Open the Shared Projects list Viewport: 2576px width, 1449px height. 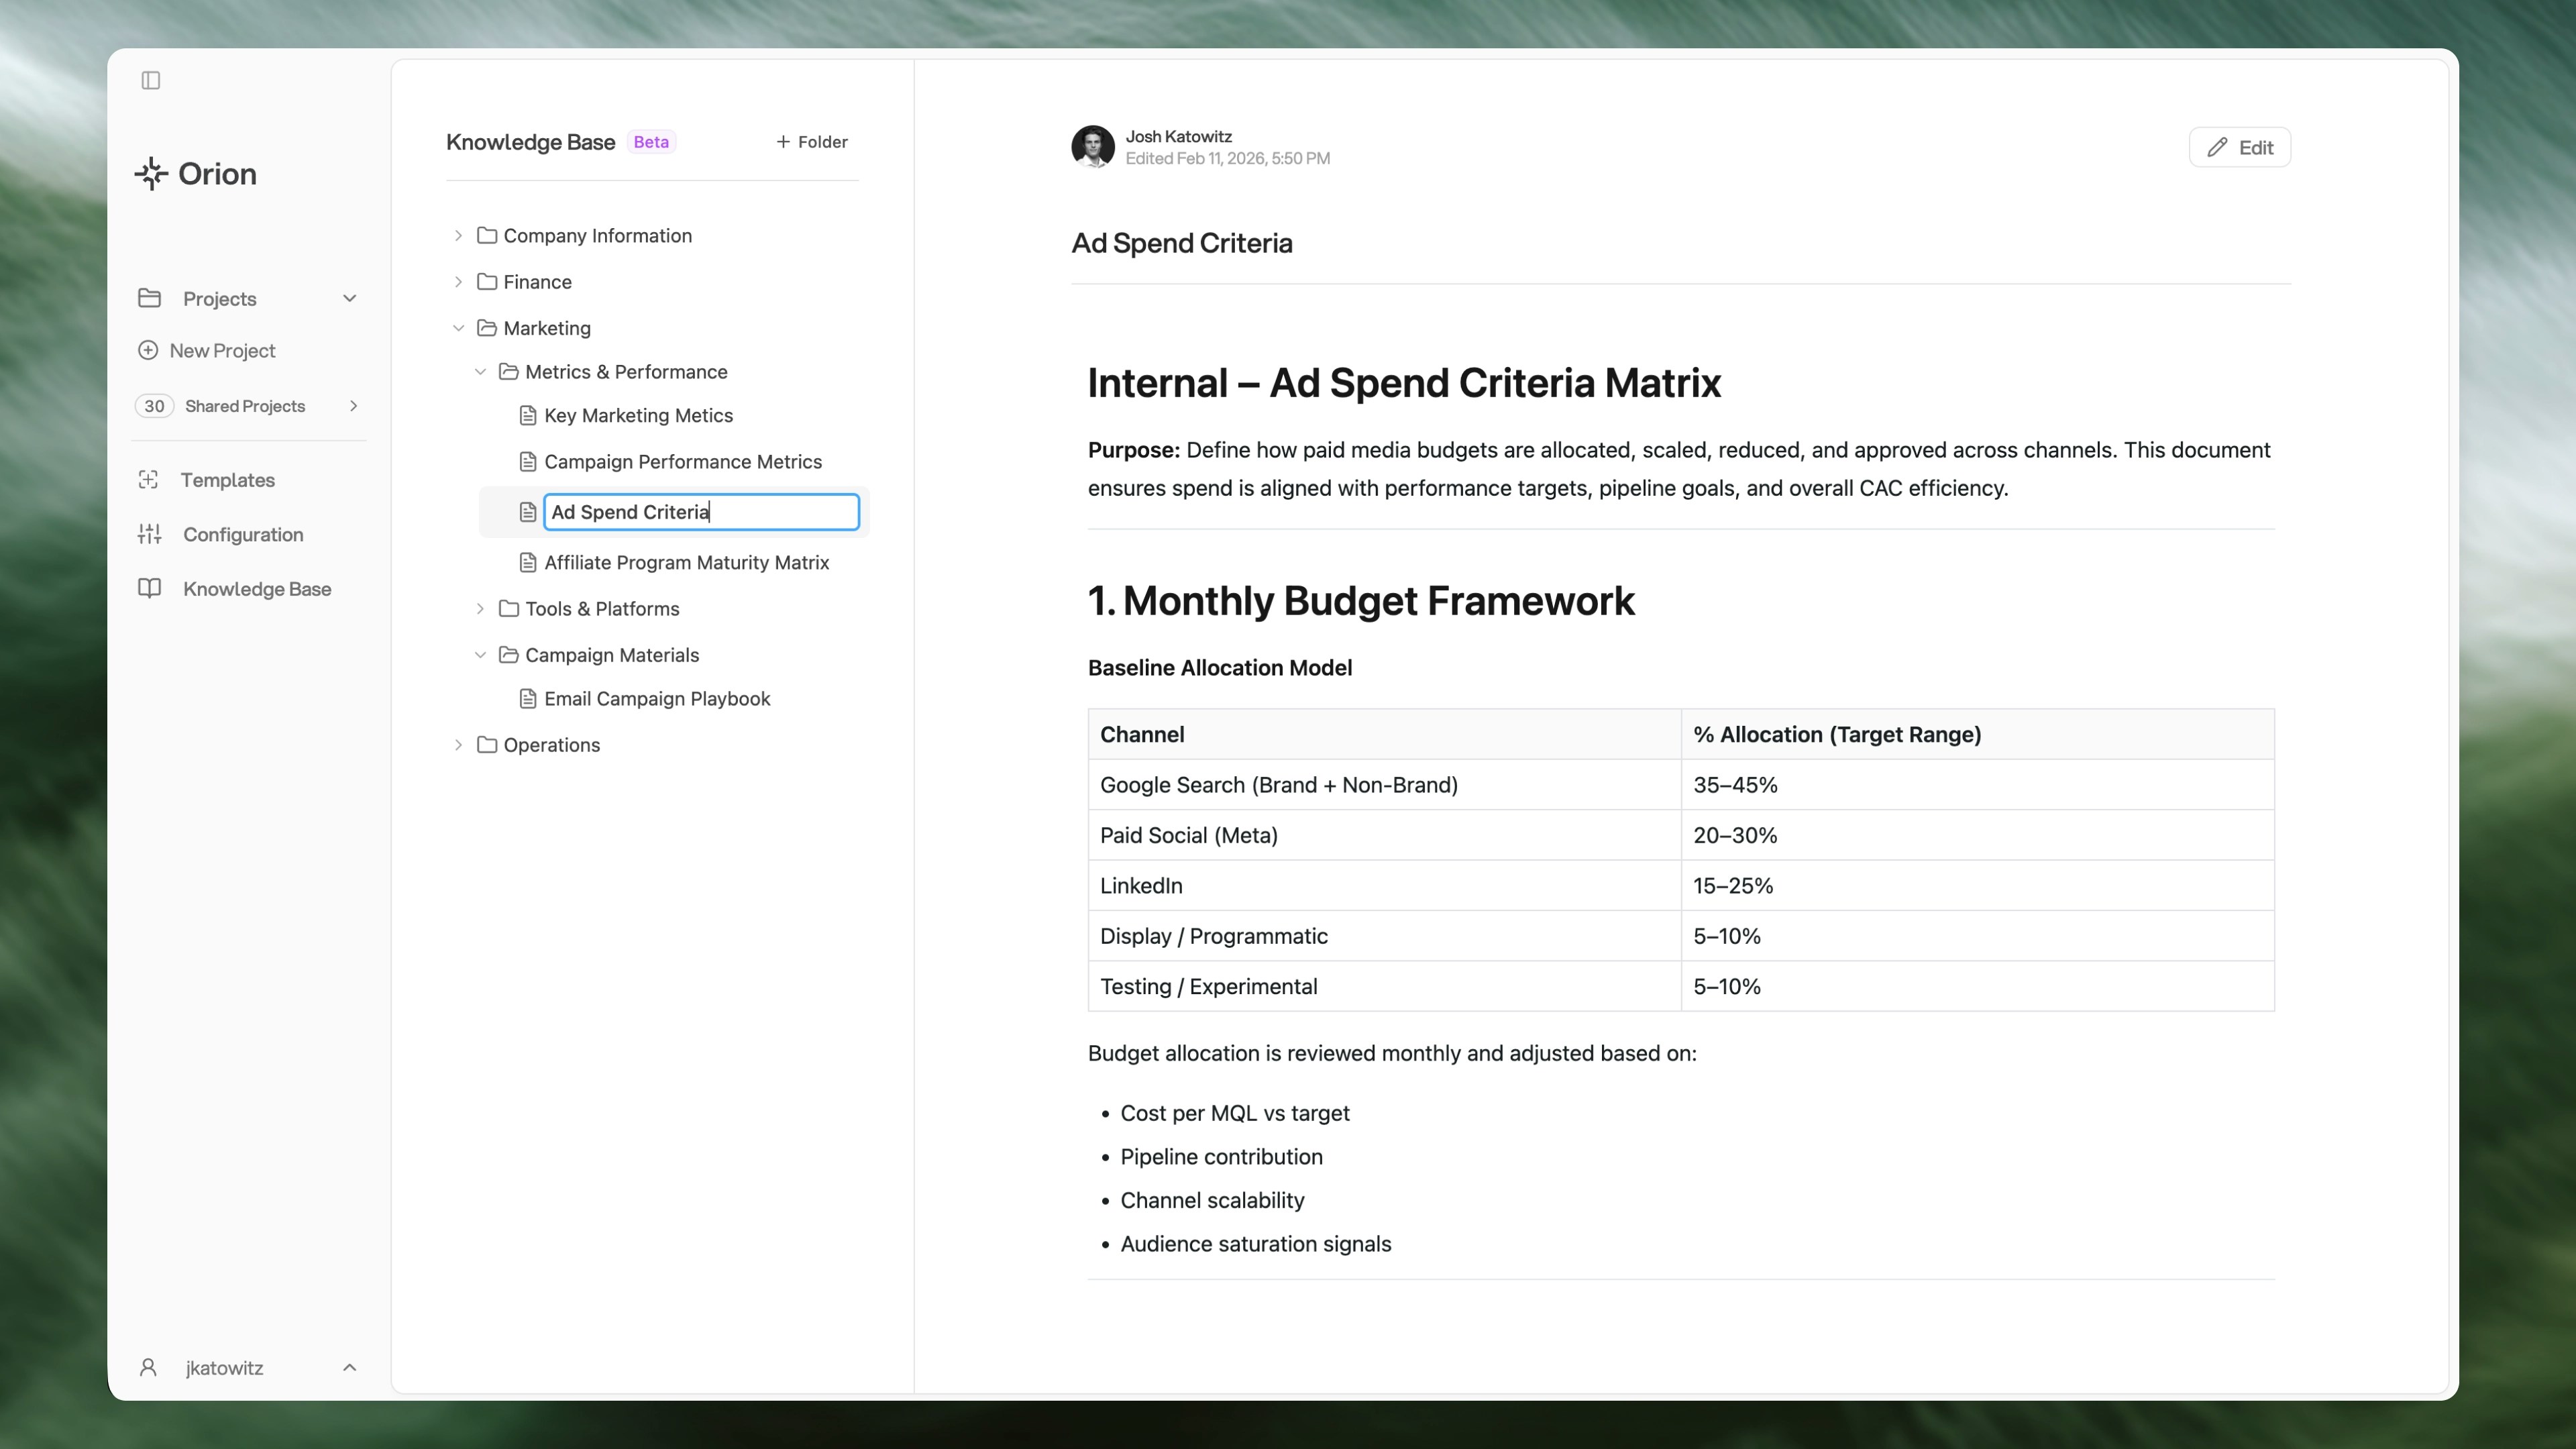245,406
